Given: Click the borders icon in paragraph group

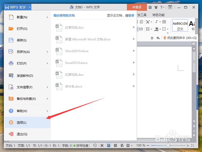Looking at the screenshot, I should pos(164,29).
